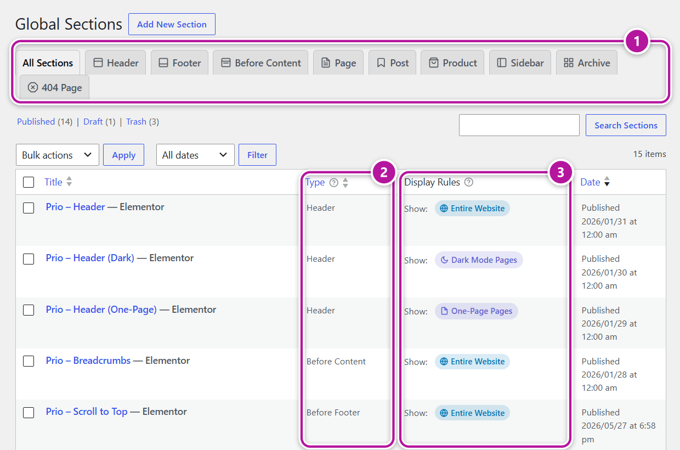Image resolution: width=680 pixels, height=450 pixels.
Task: Switch to the Archive tab
Action: click(x=587, y=63)
